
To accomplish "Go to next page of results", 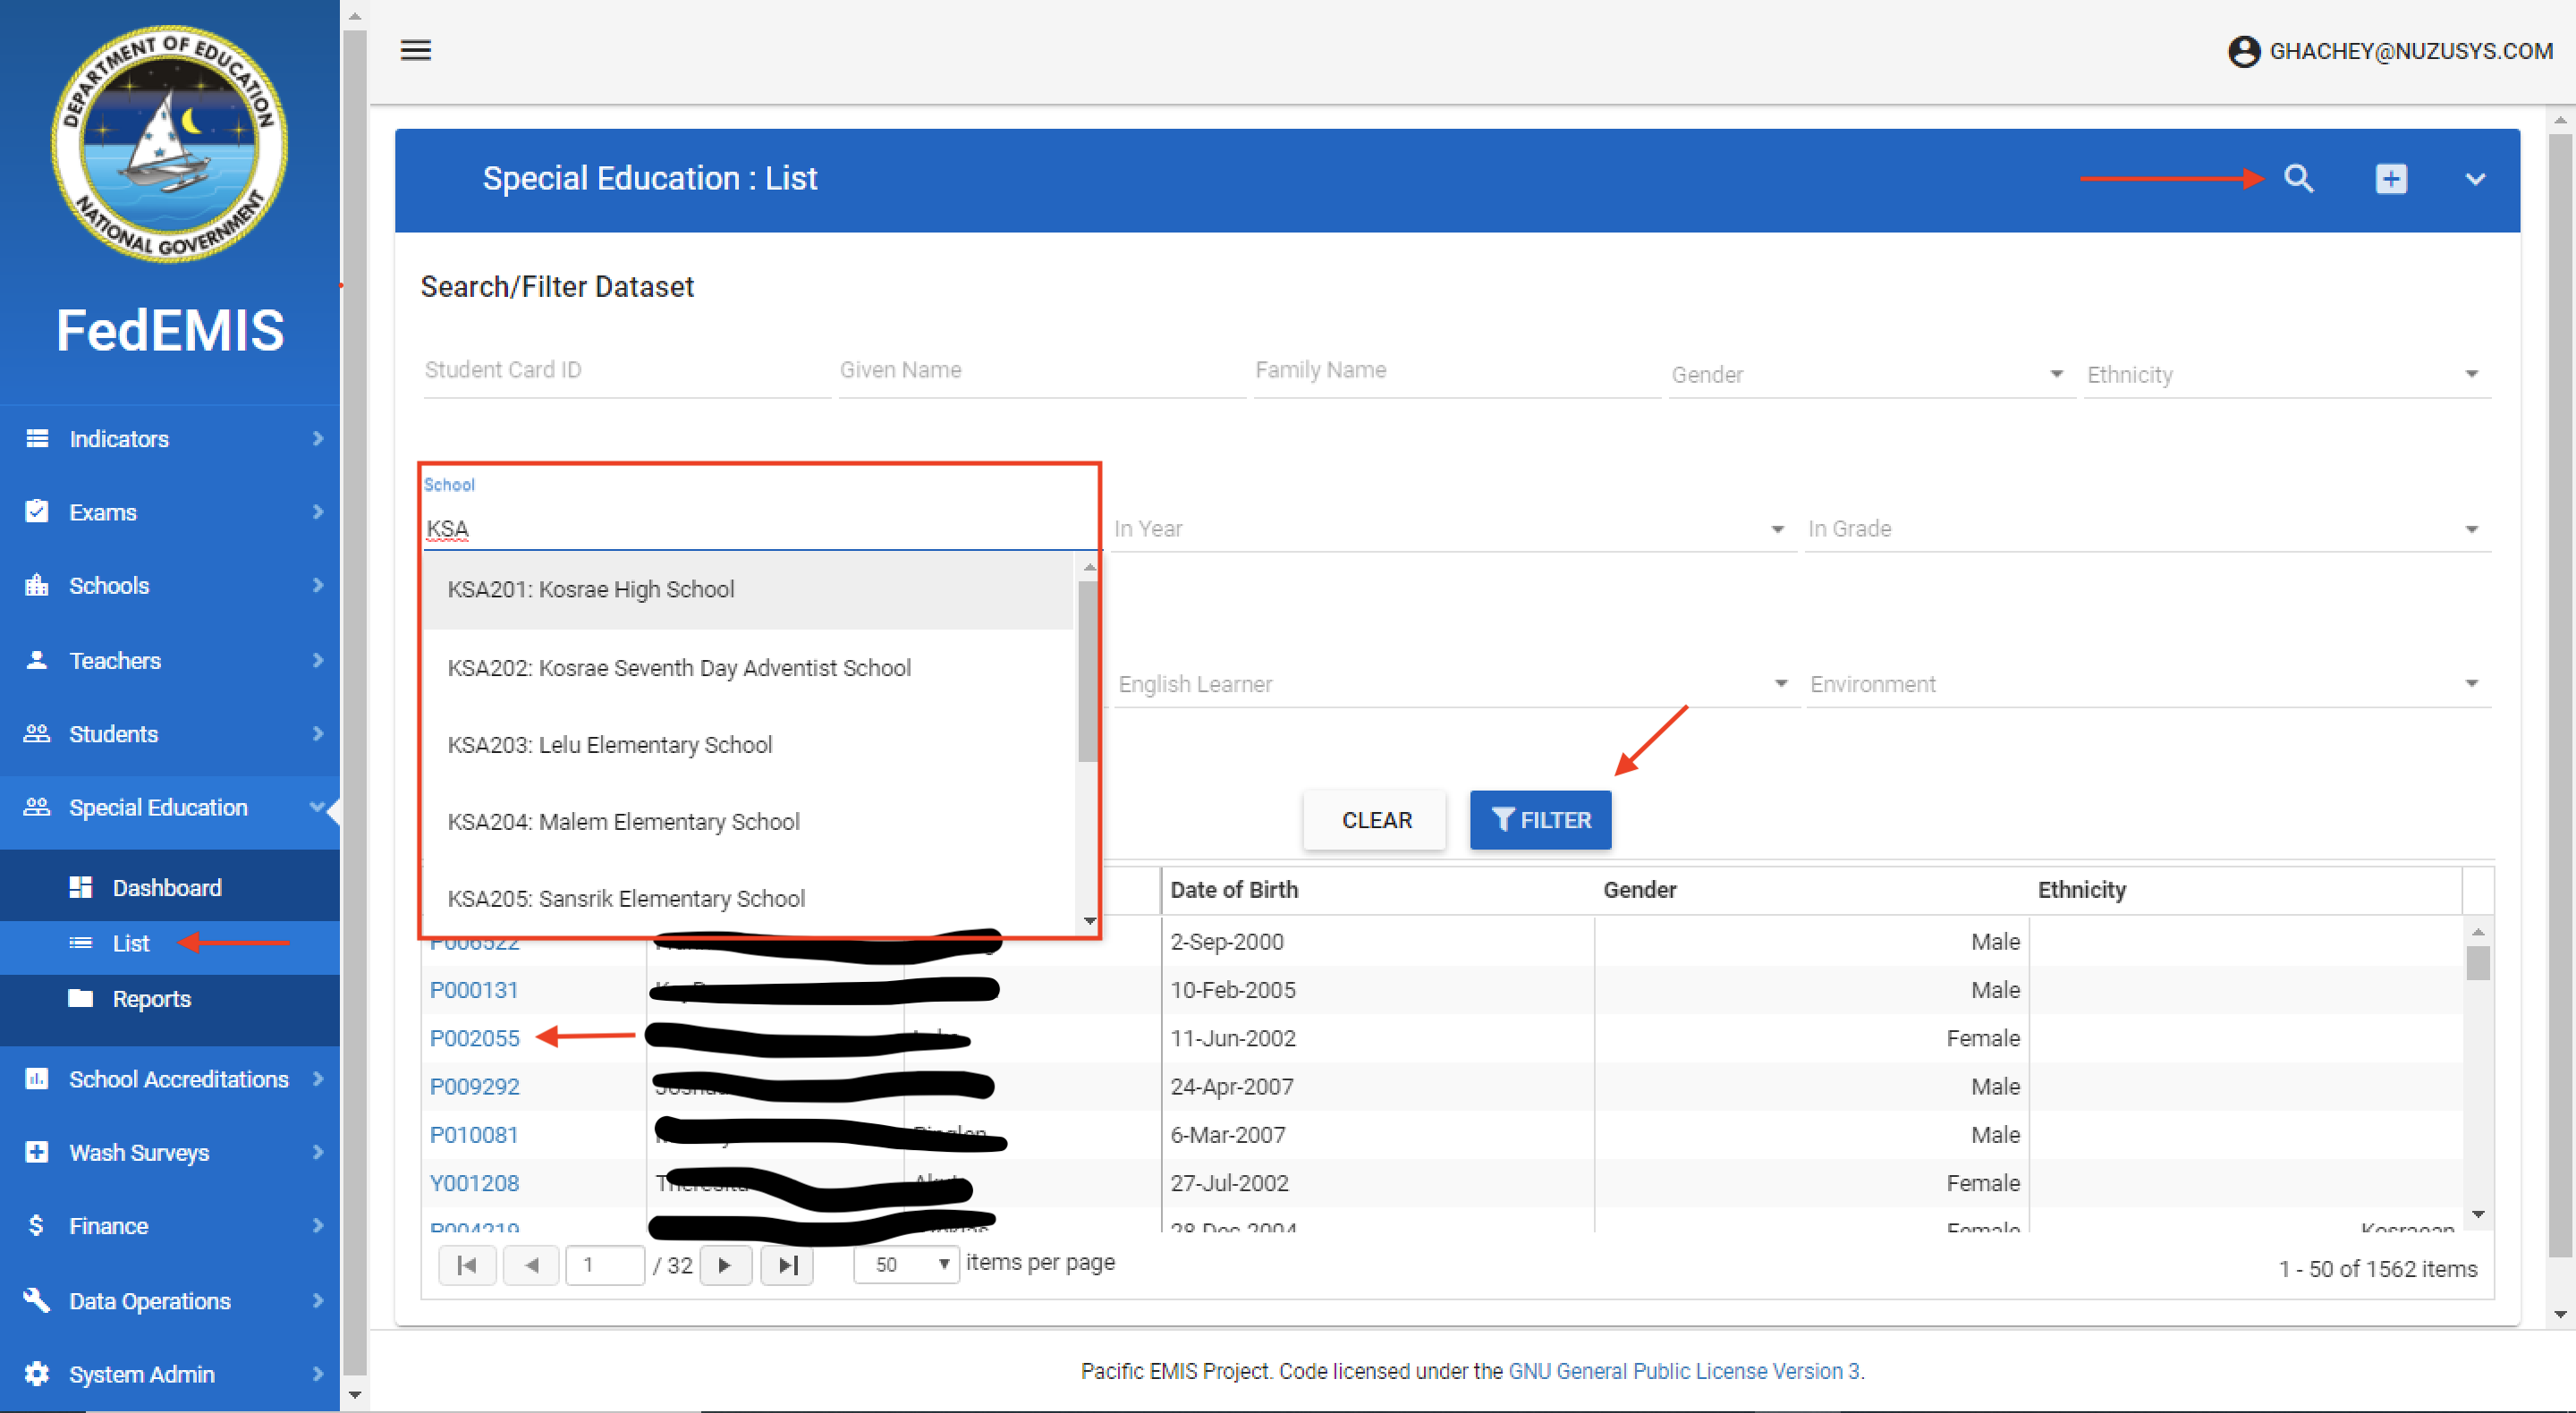I will coord(725,1265).
